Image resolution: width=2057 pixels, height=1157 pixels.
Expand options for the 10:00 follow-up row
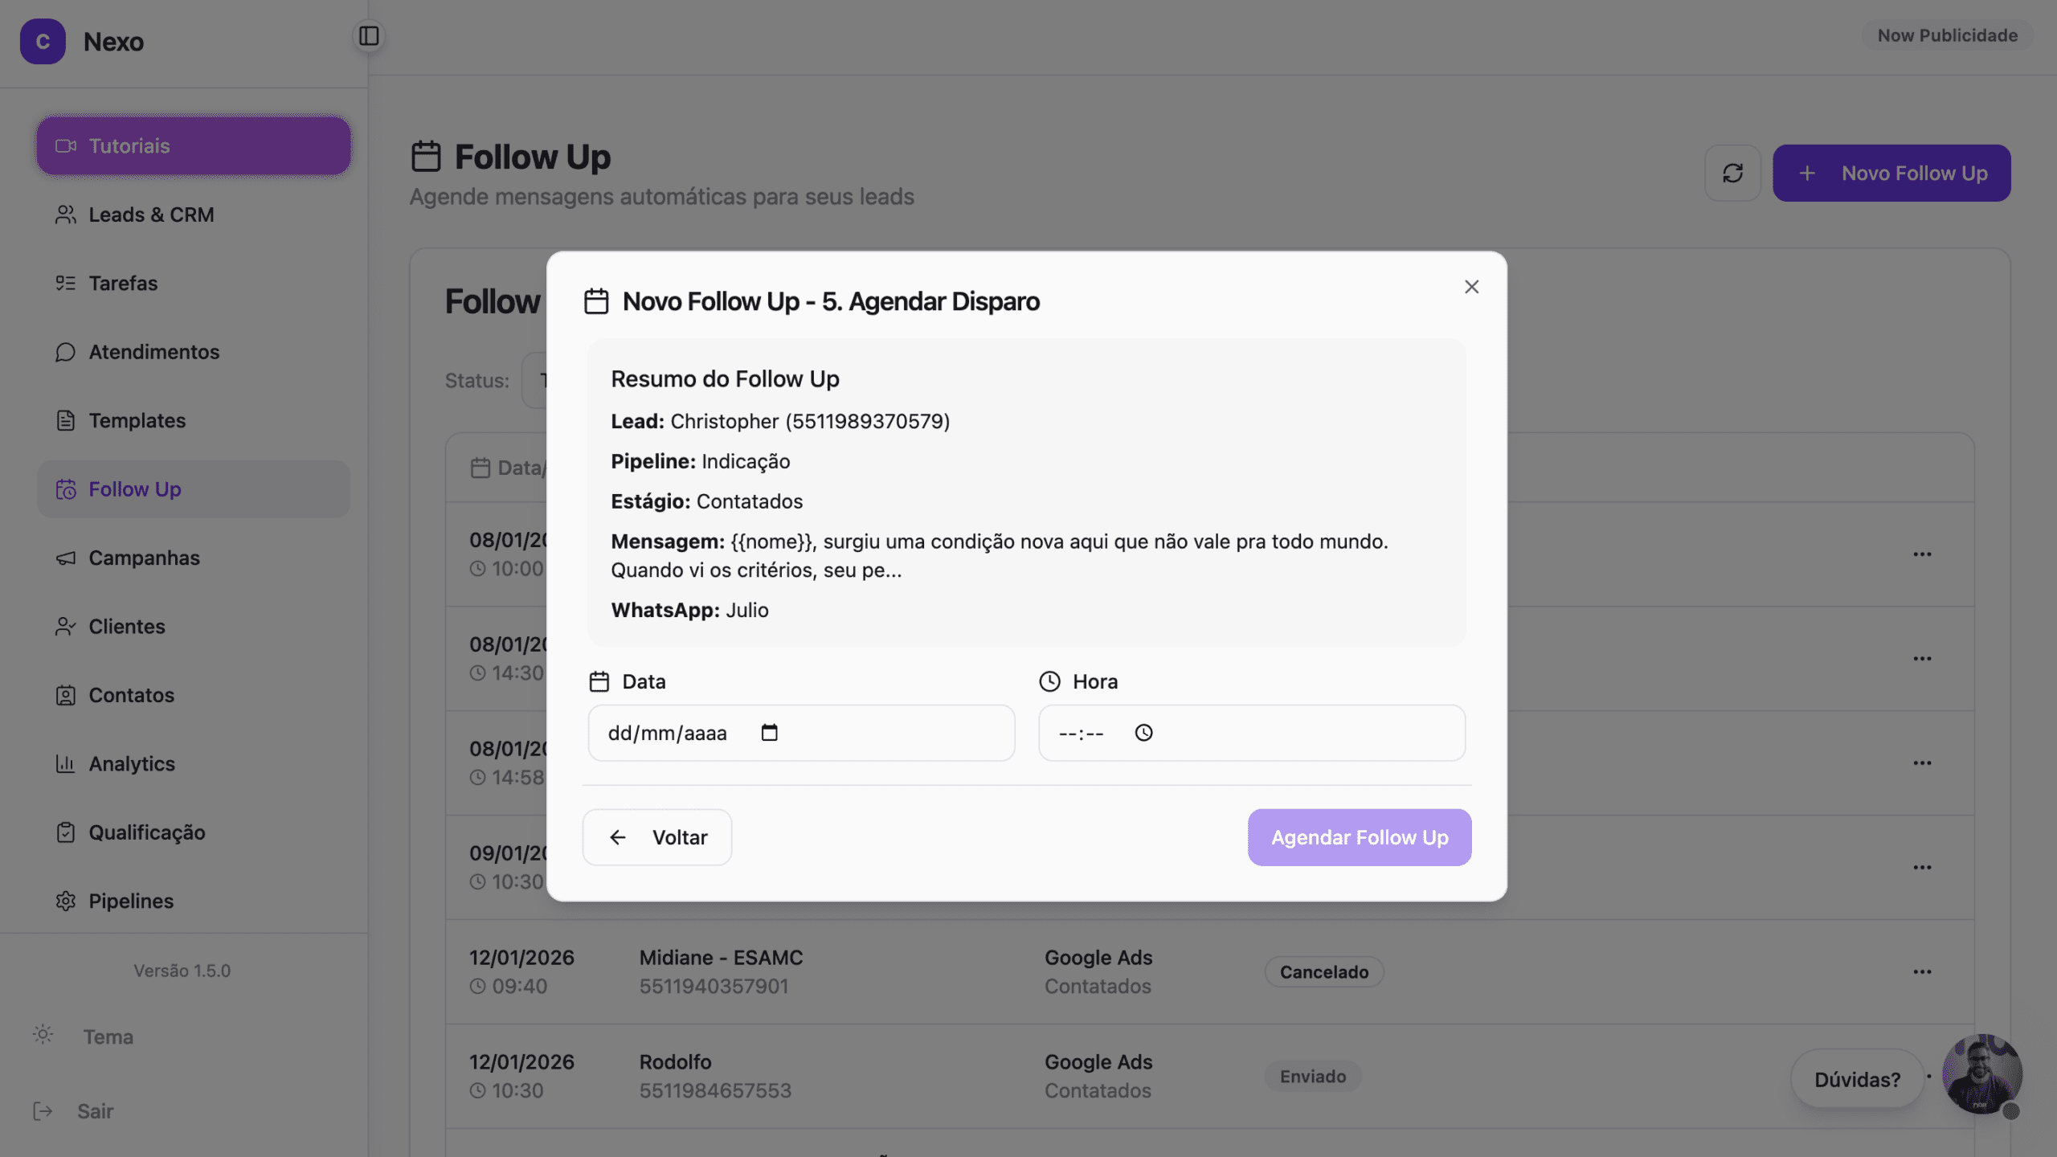point(1922,554)
